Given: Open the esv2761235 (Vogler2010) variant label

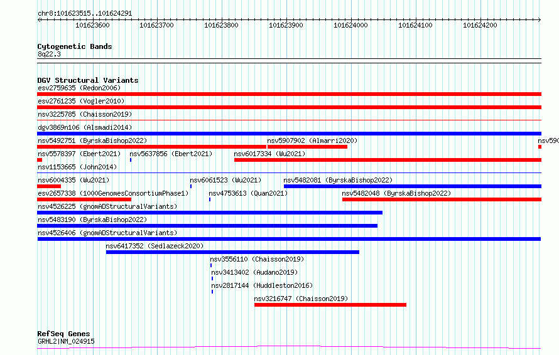Looking at the screenshot, I should (x=81, y=101).
